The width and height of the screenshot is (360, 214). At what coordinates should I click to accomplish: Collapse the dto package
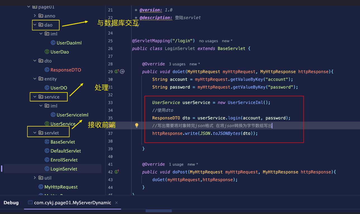click(x=35, y=61)
